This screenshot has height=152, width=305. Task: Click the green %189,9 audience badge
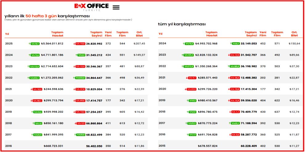[x=235, y=66]
